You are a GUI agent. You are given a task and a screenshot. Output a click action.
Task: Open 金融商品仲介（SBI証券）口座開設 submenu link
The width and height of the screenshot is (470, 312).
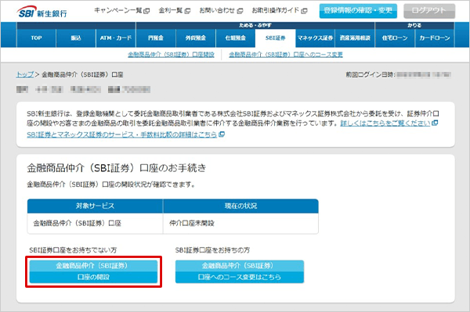(171, 55)
